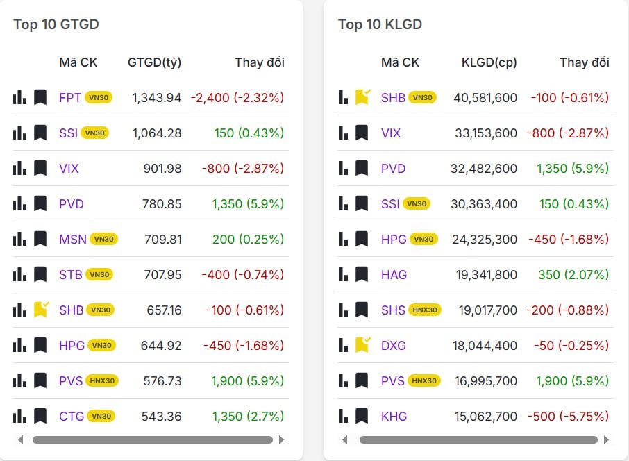This screenshot has height=461, width=629.
Task: Click the GTGD horizontal scrollbar track
Action: (153, 439)
